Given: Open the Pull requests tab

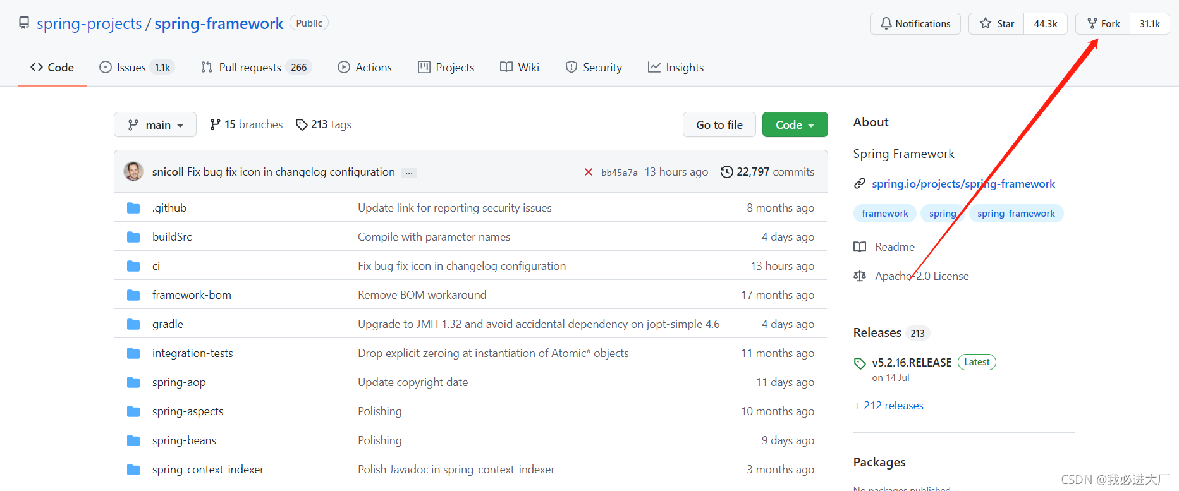Looking at the screenshot, I should 256,67.
